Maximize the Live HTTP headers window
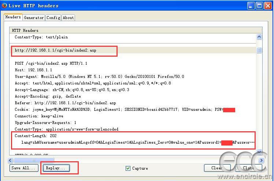The height and width of the screenshot is (181, 274). pos(259,5)
